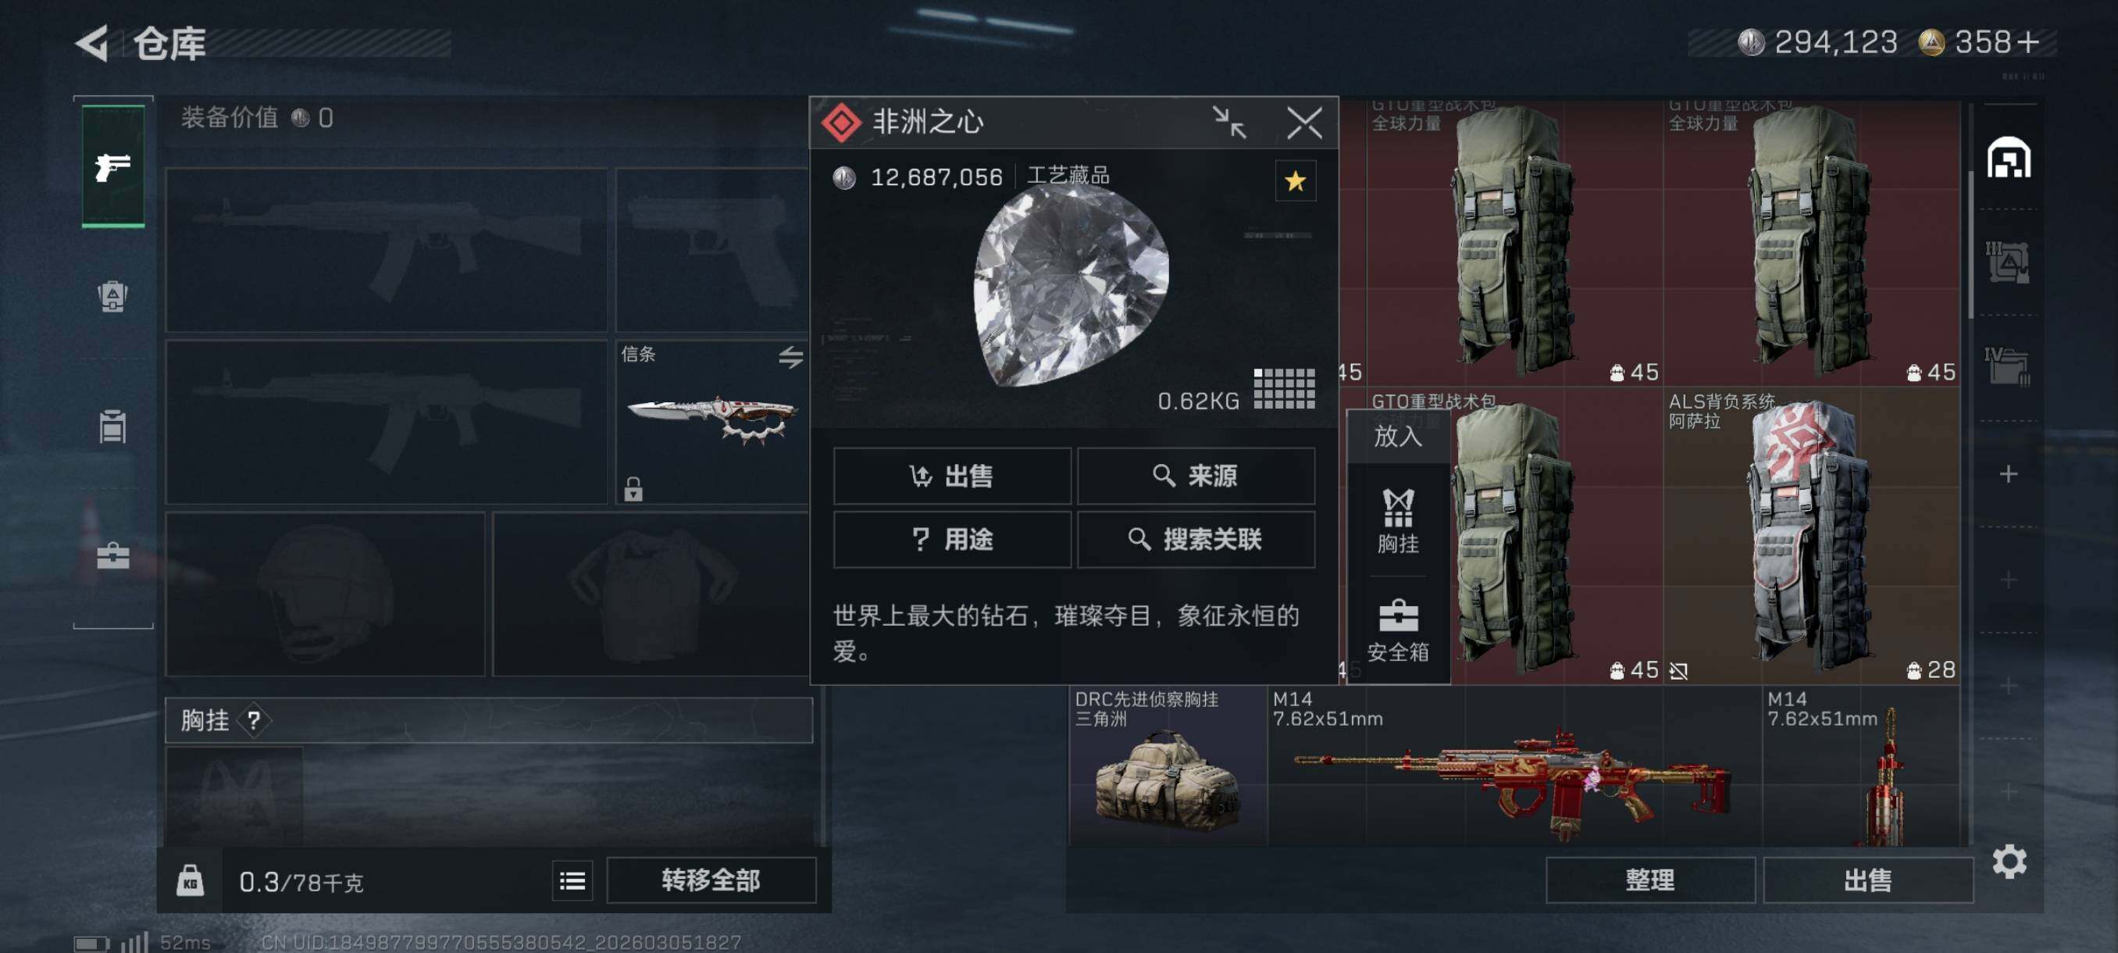The image size is (2118, 953).
Task: Open the 胸挂 help question mark
Action: (254, 720)
